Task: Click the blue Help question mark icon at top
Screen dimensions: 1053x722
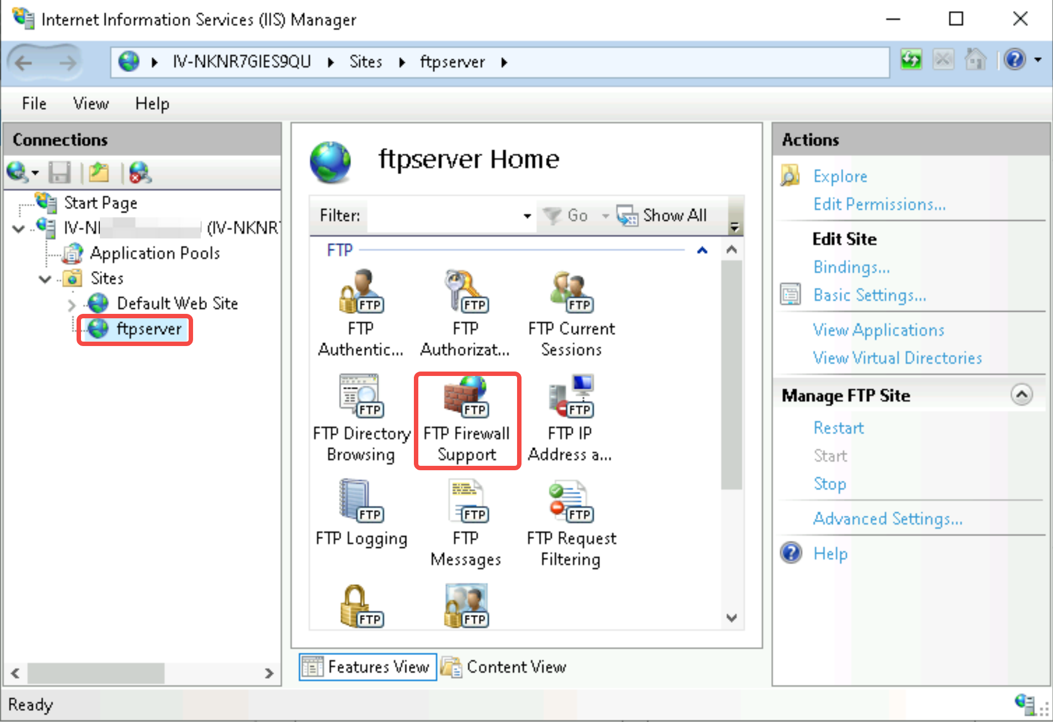Action: coord(1015,59)
